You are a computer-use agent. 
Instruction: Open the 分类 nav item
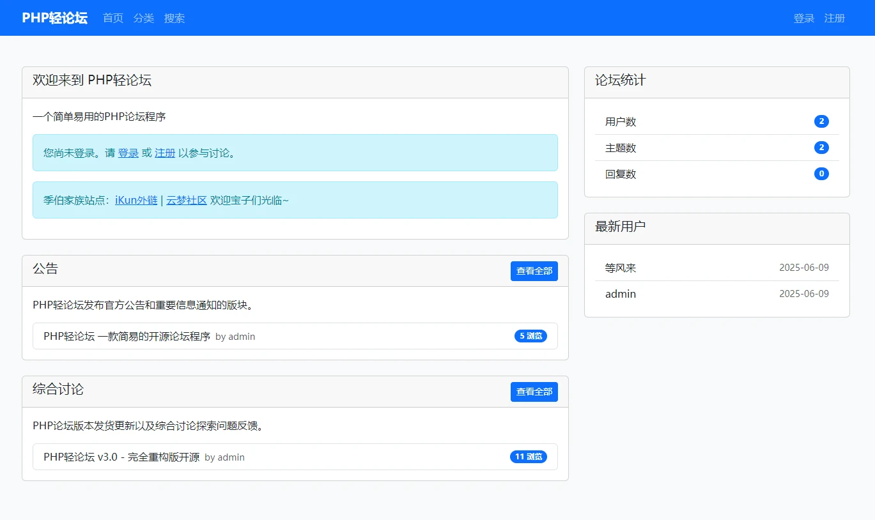[x=144, y=18]
